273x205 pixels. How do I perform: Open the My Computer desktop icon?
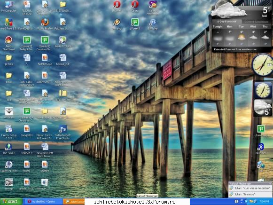[x=9, y=7]
